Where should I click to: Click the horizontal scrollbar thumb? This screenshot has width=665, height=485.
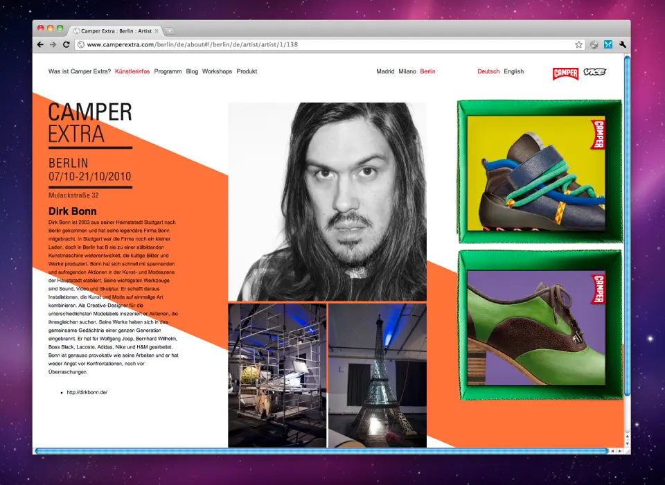coord(321,451)
